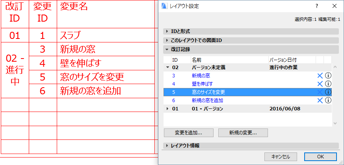Expand the 01 - バージョン group

tap(167, 109)
